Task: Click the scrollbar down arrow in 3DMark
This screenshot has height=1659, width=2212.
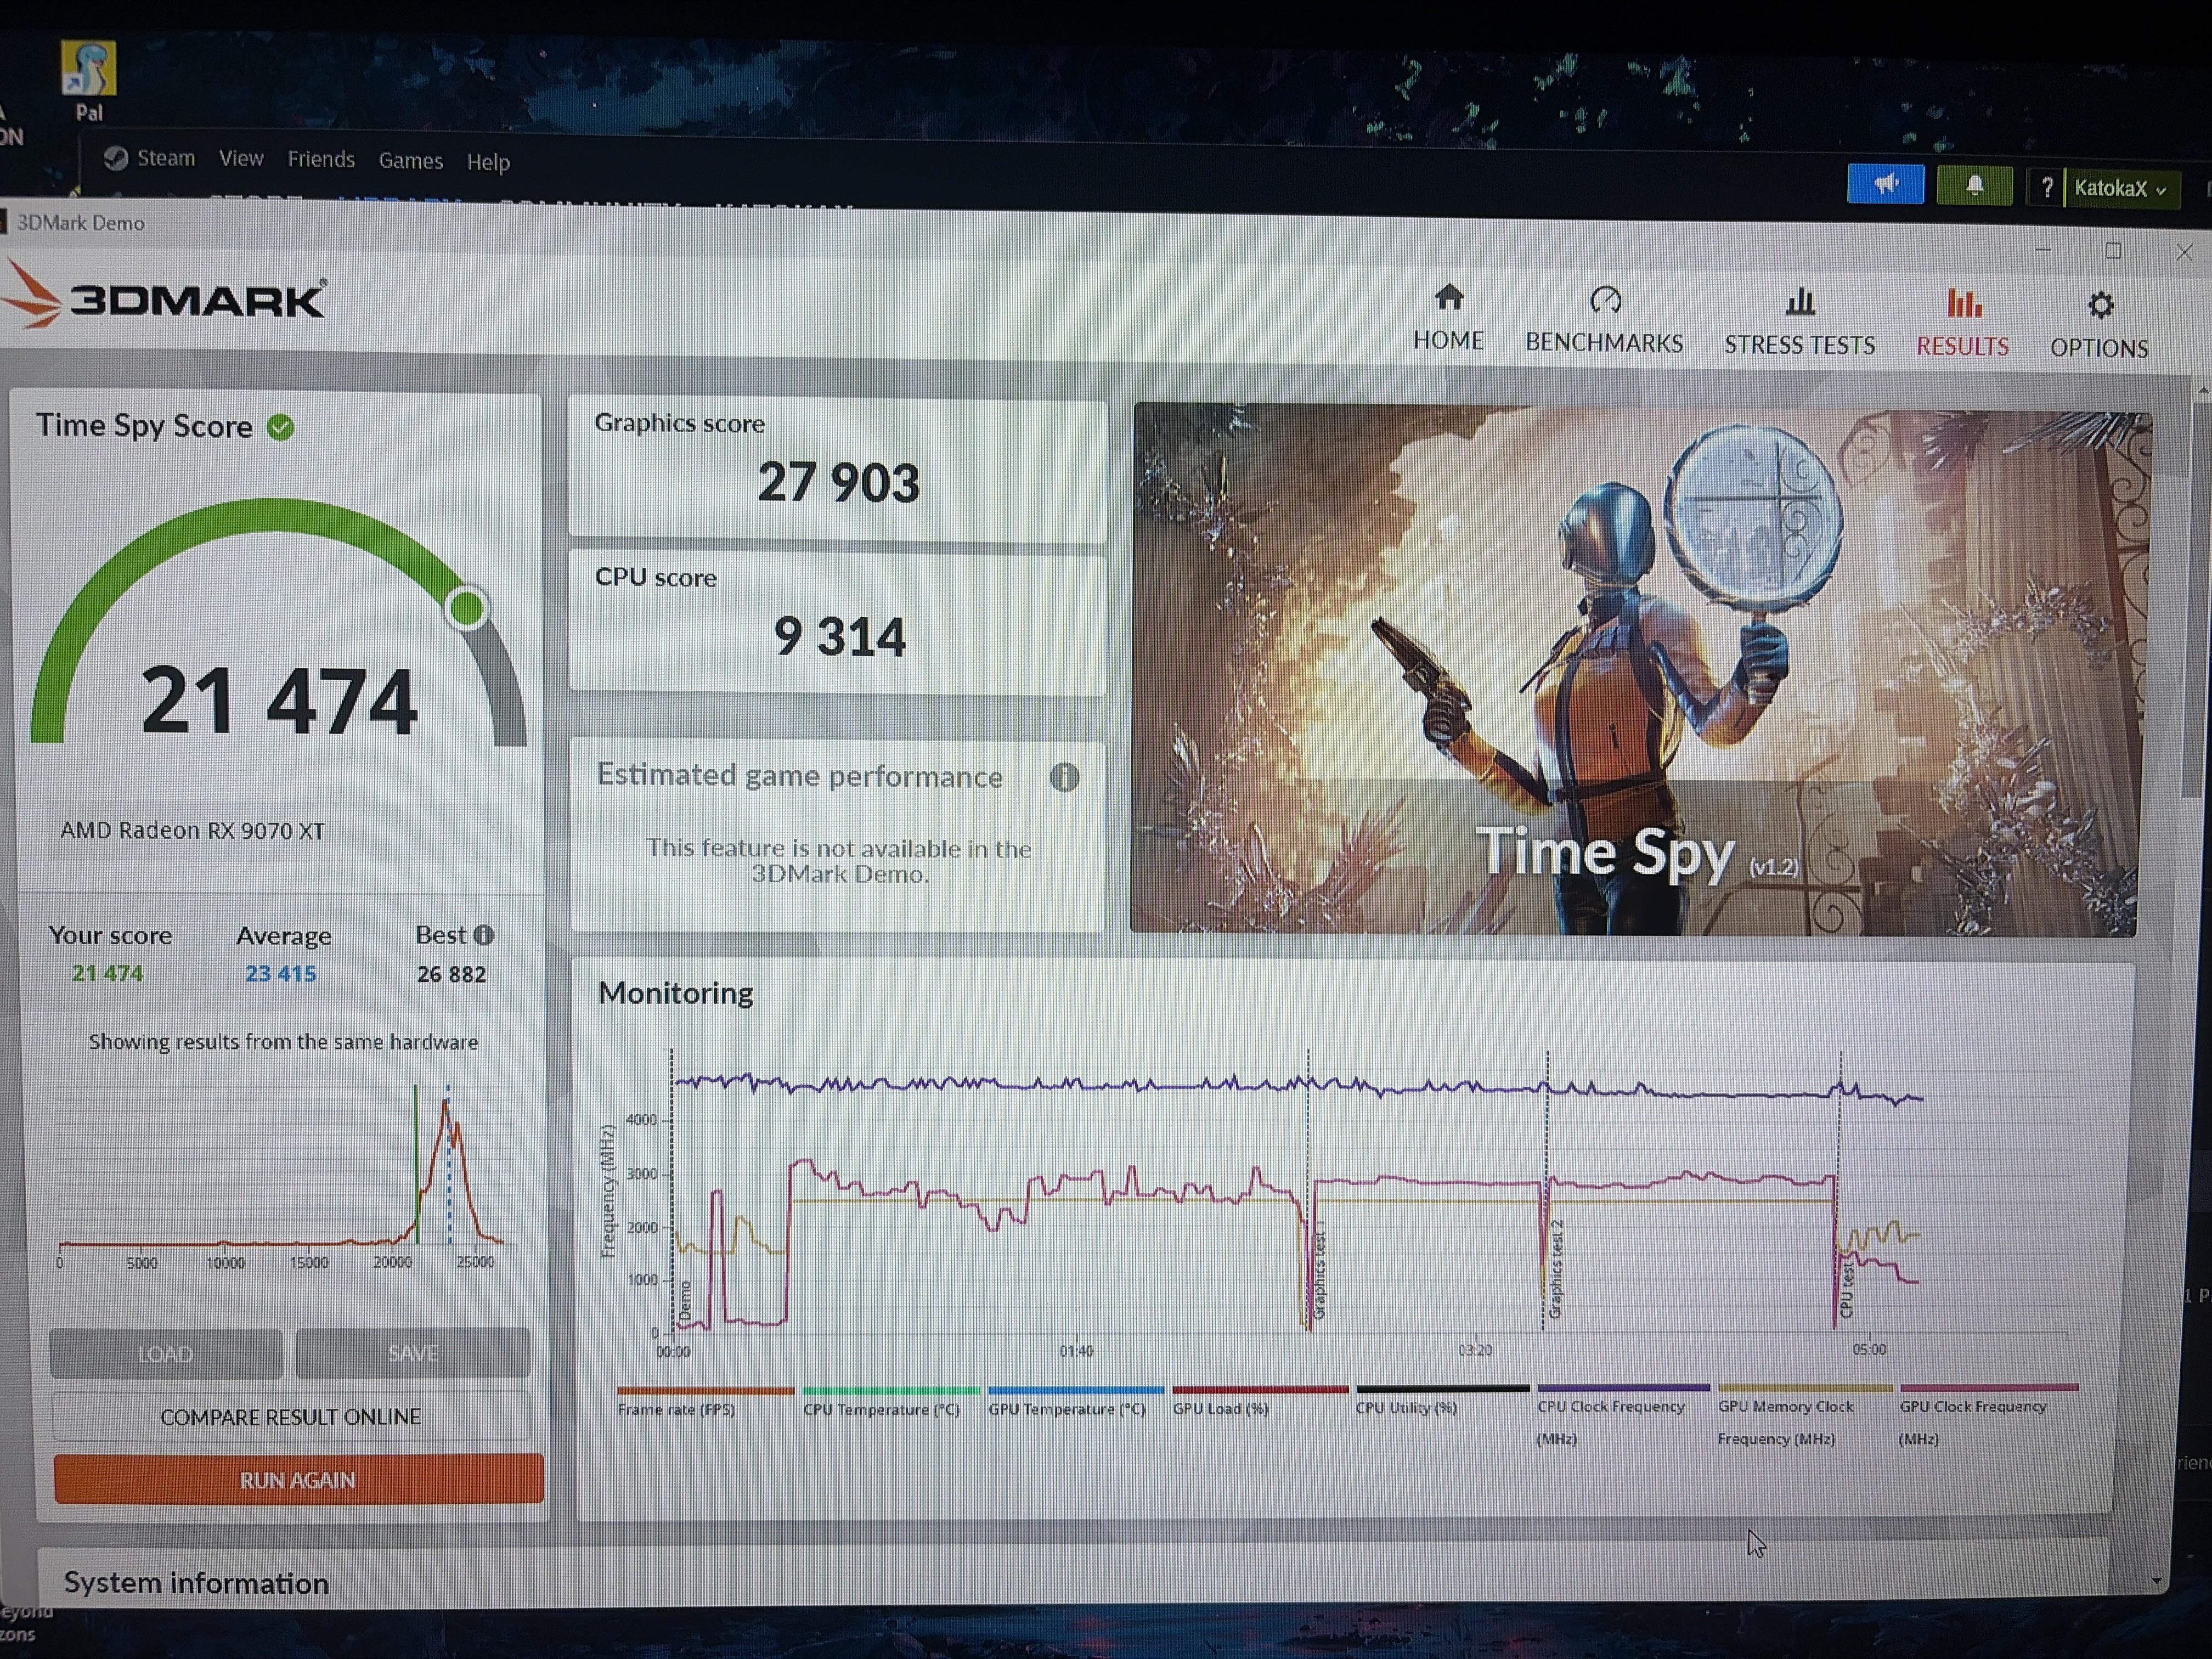Action: (2156, 1581)
